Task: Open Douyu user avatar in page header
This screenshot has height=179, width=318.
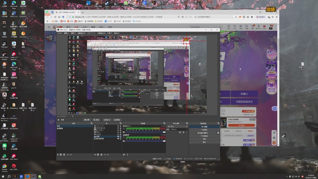Action: [x=271, y=27]
